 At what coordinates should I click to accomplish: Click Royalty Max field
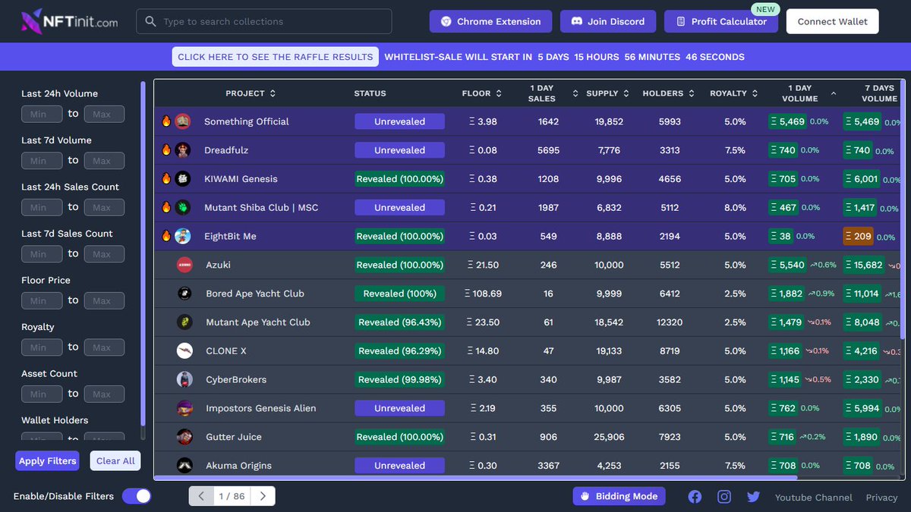pyautogui.click(x=104, y=347)
